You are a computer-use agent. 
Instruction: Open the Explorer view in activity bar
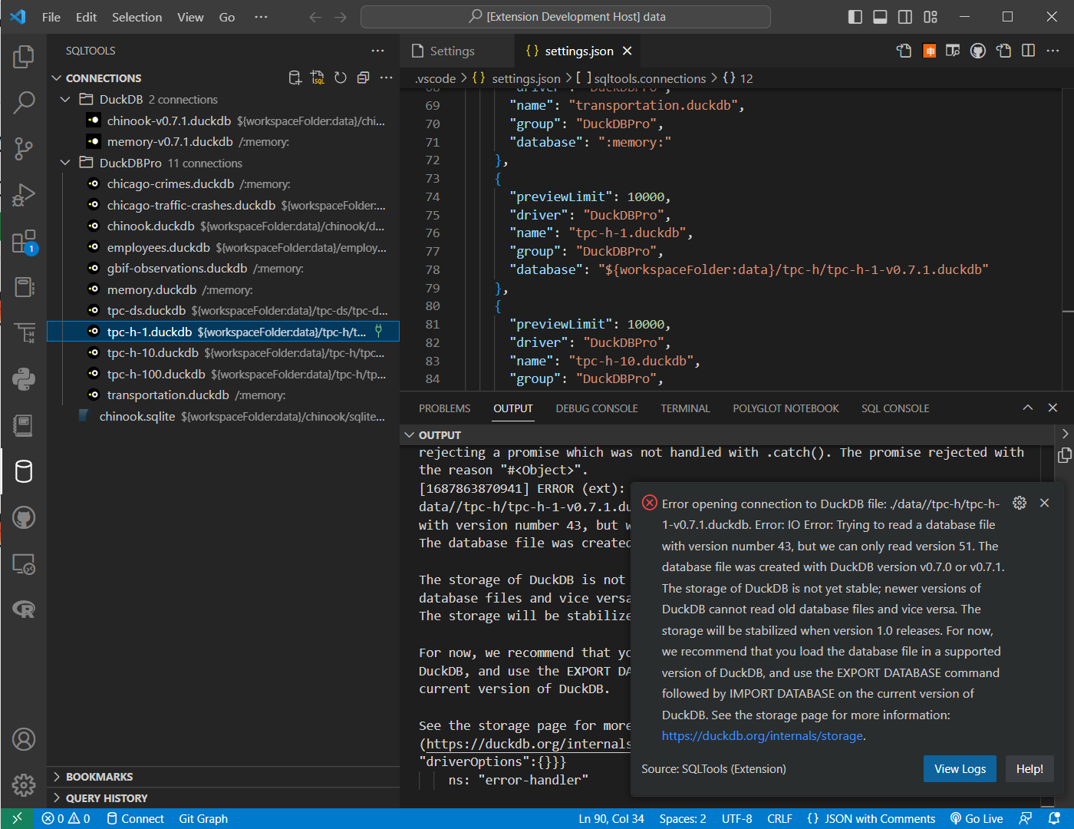(x=24, y=56)
